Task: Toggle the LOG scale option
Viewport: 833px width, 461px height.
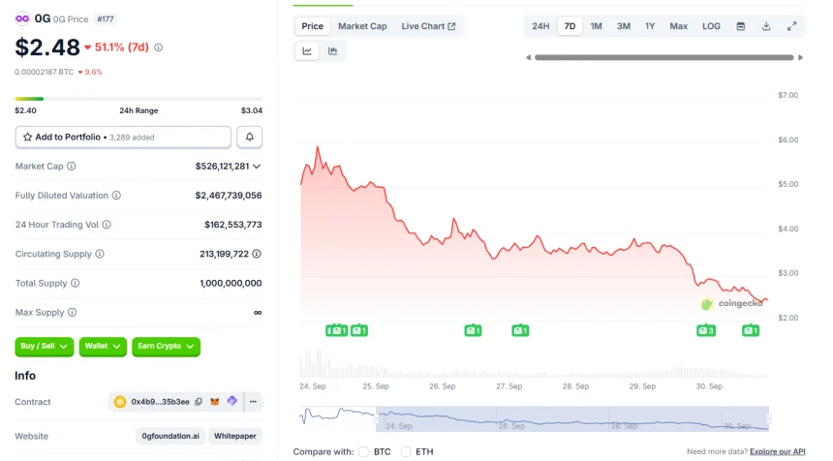Action: 711,26
